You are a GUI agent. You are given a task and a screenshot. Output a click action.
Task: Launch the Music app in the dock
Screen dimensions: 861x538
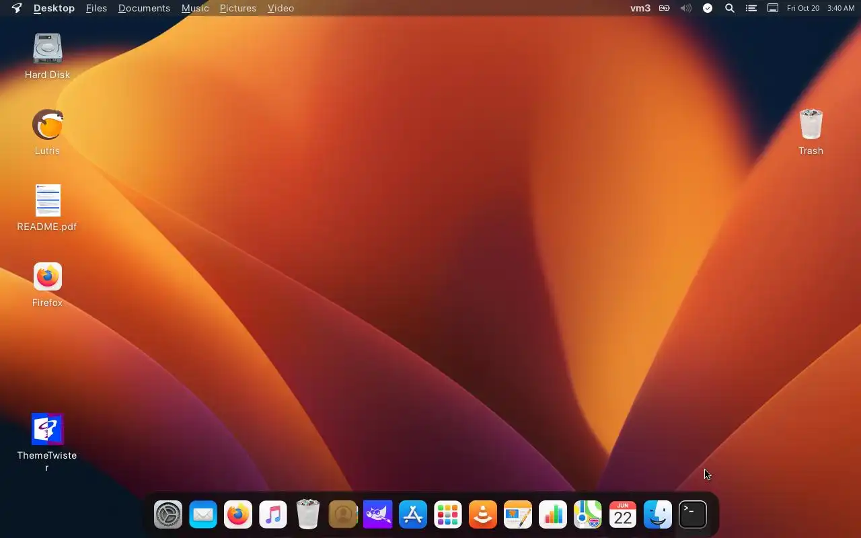273,515
